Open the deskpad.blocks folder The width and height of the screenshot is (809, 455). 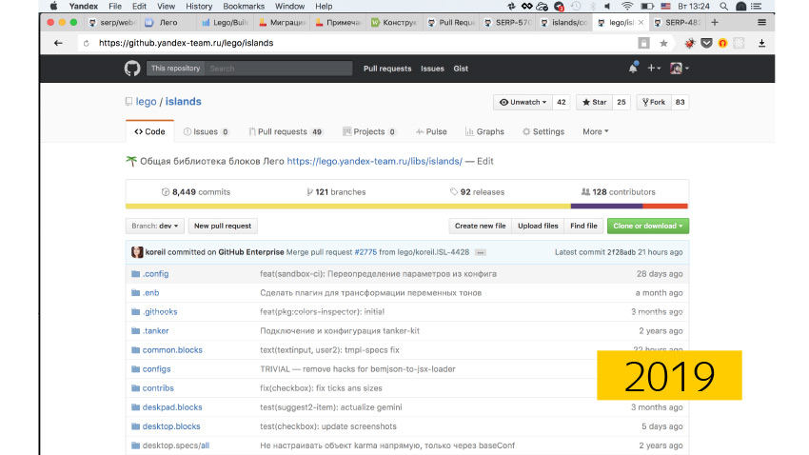click(x=172, y=407)
